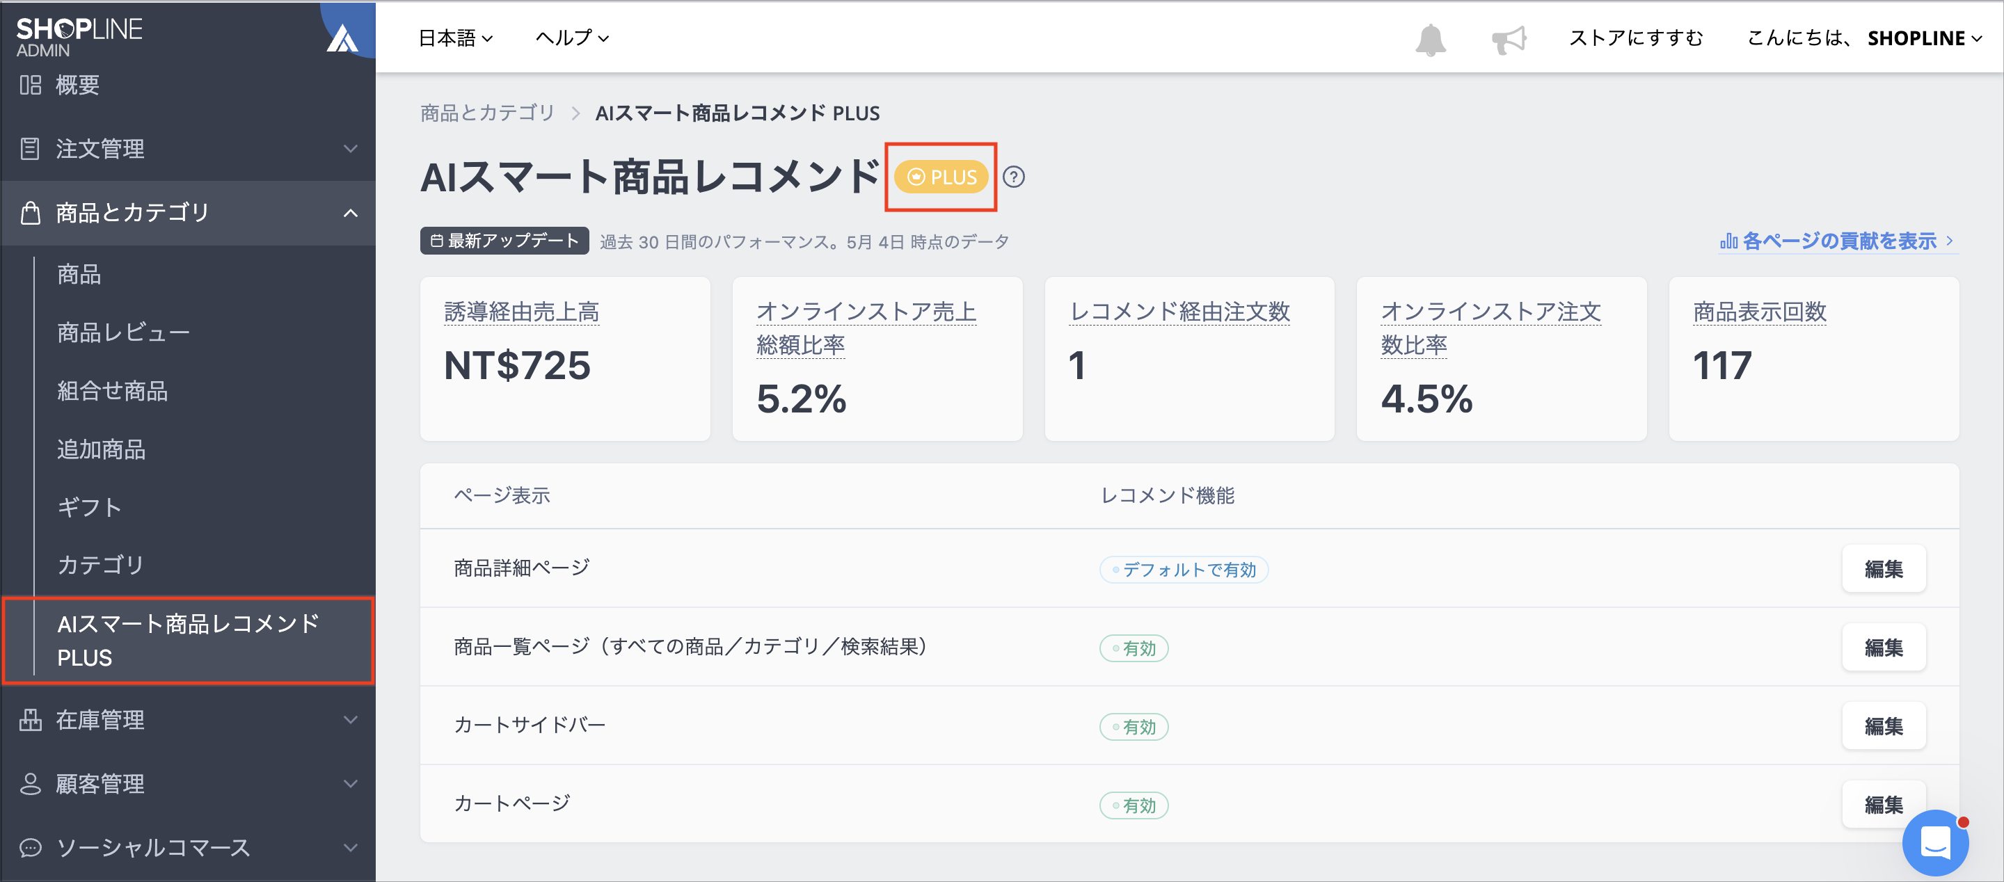Screen dimensions: 2004x882
Task: Select ギフト in the sidebar
Action: click(90, 508)
